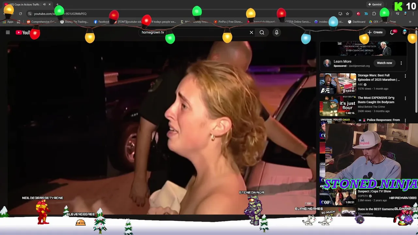
Task: Open the Chrome extensions puzzle icon
Action: 374,14
